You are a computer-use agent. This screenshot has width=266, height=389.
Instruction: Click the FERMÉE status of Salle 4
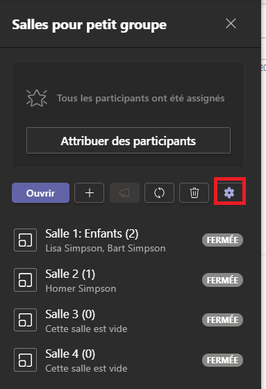click(x=222, y=360)
